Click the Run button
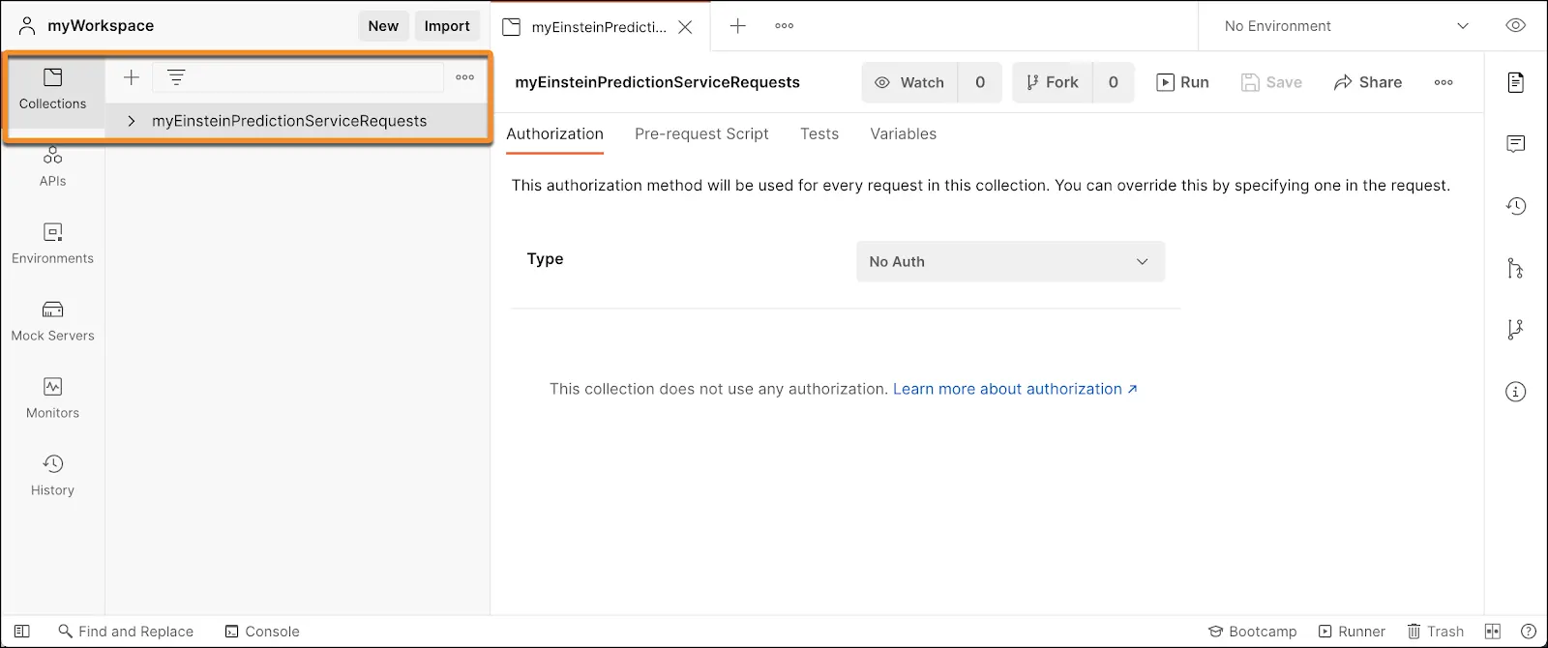The width and height of the screenshot is (1548, 648). point(1182,82)
